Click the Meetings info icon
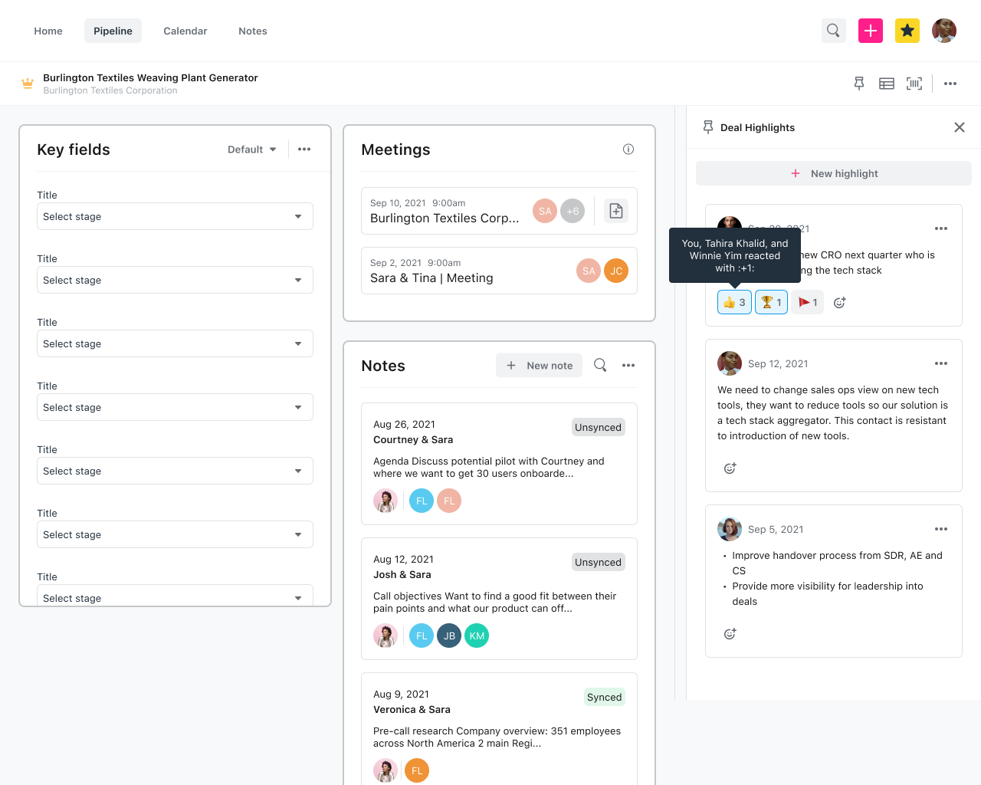 coord(628,149)
